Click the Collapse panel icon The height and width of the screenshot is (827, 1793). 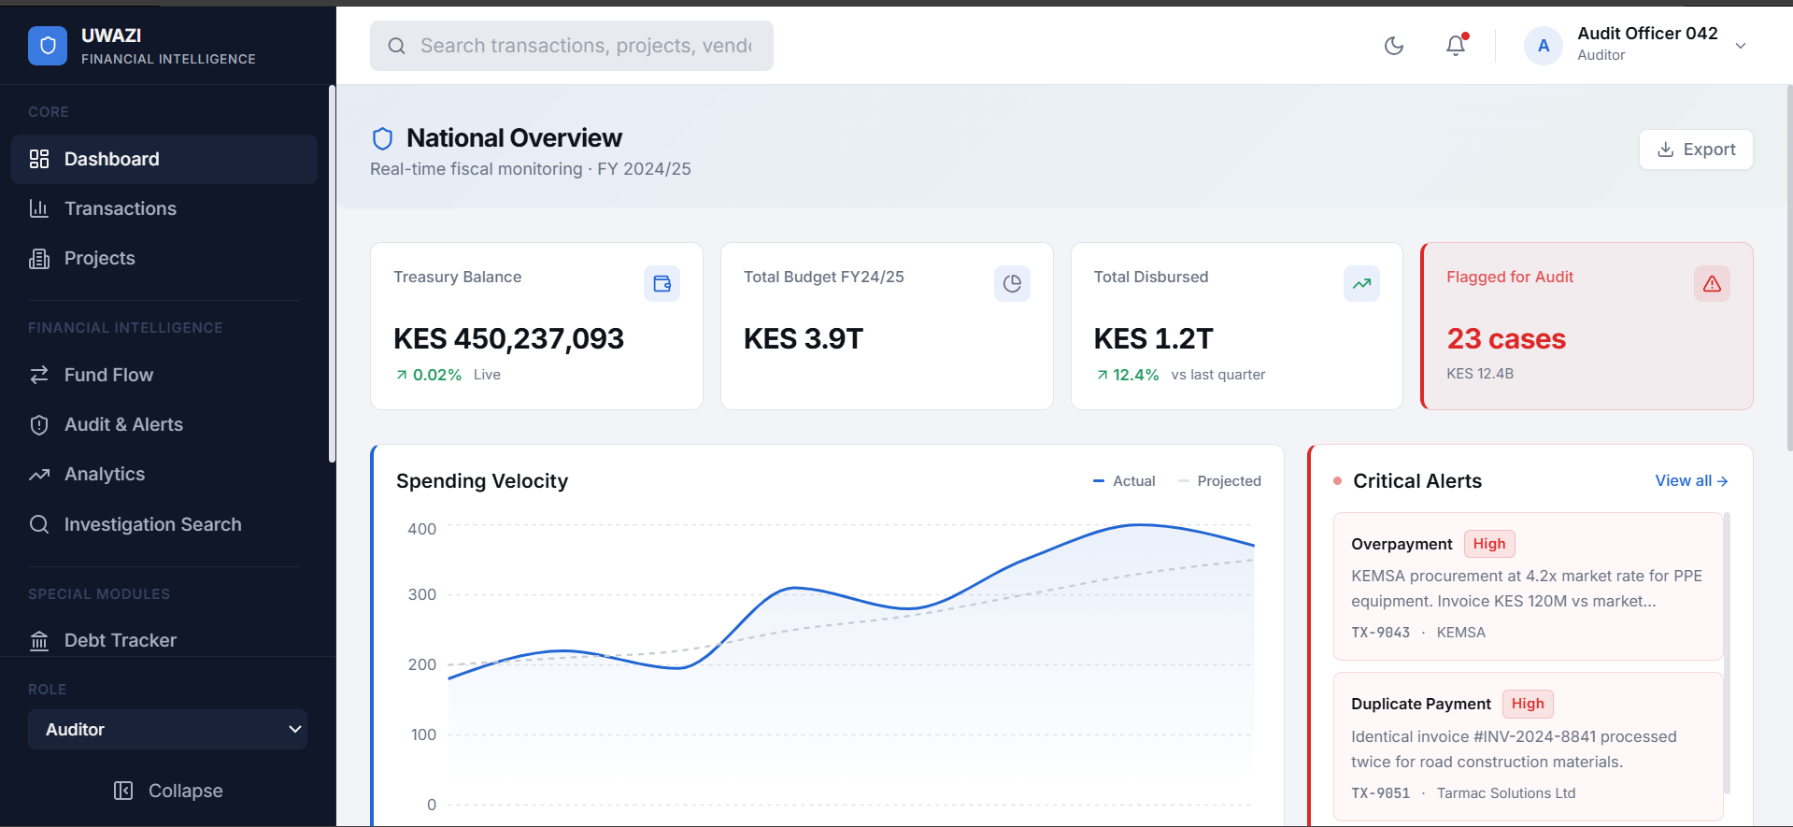(x=123, y=791)
